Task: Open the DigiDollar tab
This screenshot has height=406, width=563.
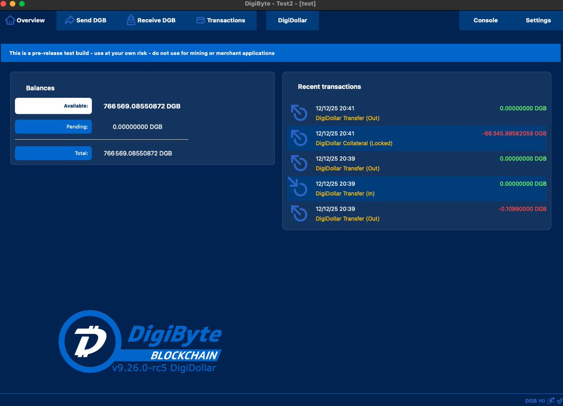Action: click(293, 20)
